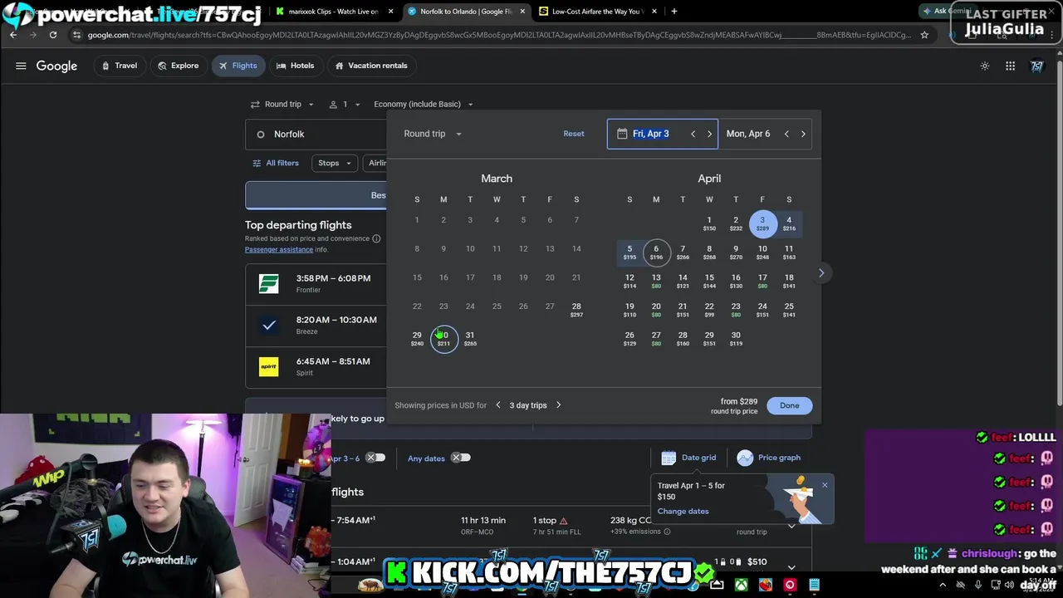Select April 30 at $119
1063x598 pixels.
[x=736, y=339]
